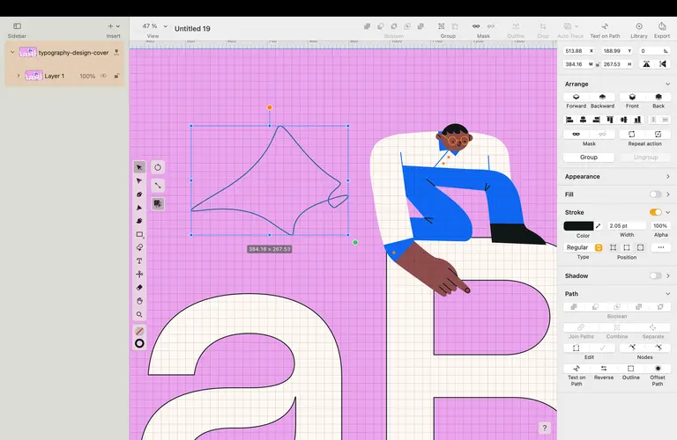Open the Insert plus dropdown
Screen dimensions: 677x440
[x=114, y=26]
